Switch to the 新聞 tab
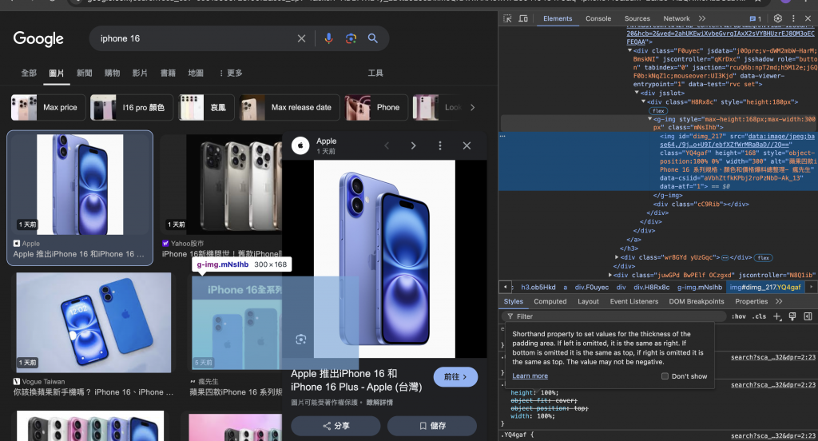 pyautogui.click(x=85, y=73)
